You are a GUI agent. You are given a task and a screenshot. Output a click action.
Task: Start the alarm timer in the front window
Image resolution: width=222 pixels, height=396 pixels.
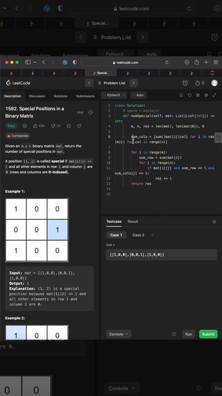pos(185,83)
